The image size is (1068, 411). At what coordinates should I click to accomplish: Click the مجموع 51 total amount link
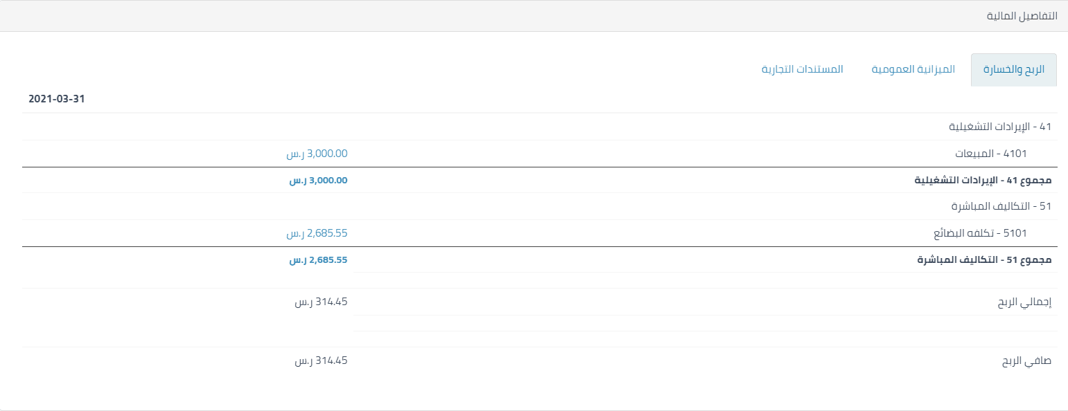318,260
